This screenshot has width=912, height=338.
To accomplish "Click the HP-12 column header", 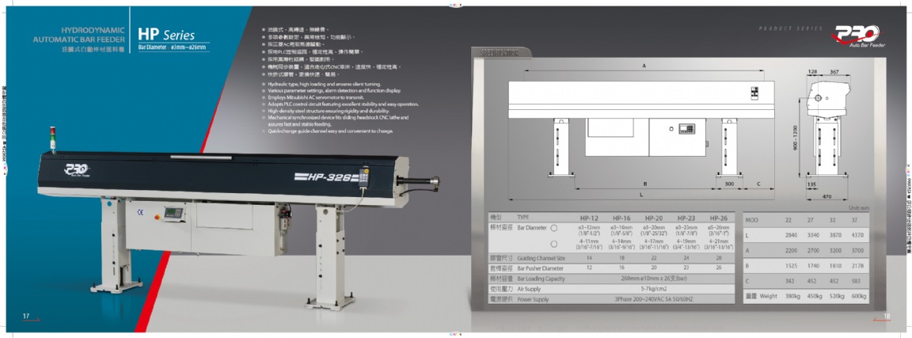I will (x=589, y=216).
